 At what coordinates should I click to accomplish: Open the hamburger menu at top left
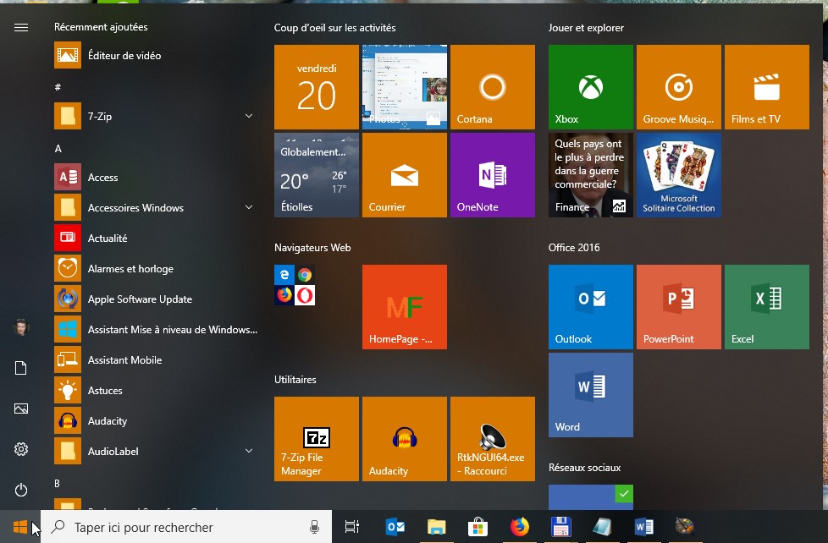click(21, 28)
